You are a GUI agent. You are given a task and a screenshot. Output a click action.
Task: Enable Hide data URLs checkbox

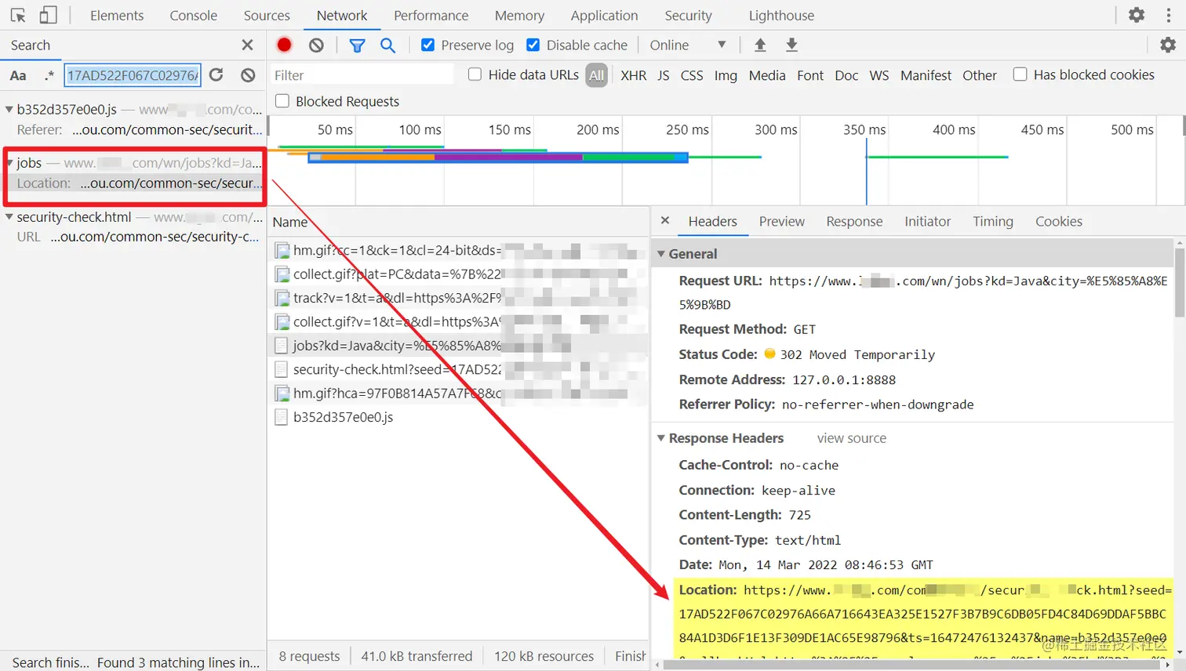click(x=475, y=74)
